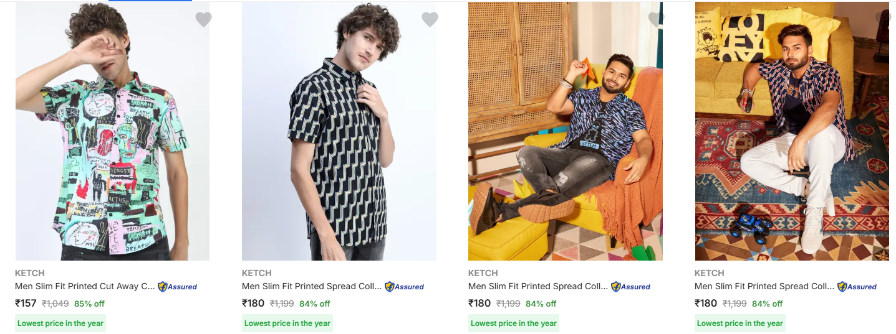Click Assured badge under navy red-print shirt
Image resolution: width=896 pixels, height=334 pixels.
pyautogui.click(x=857, y=287)
